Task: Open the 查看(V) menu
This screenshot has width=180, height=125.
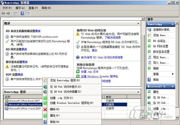Action: click(x=33, y=8)
